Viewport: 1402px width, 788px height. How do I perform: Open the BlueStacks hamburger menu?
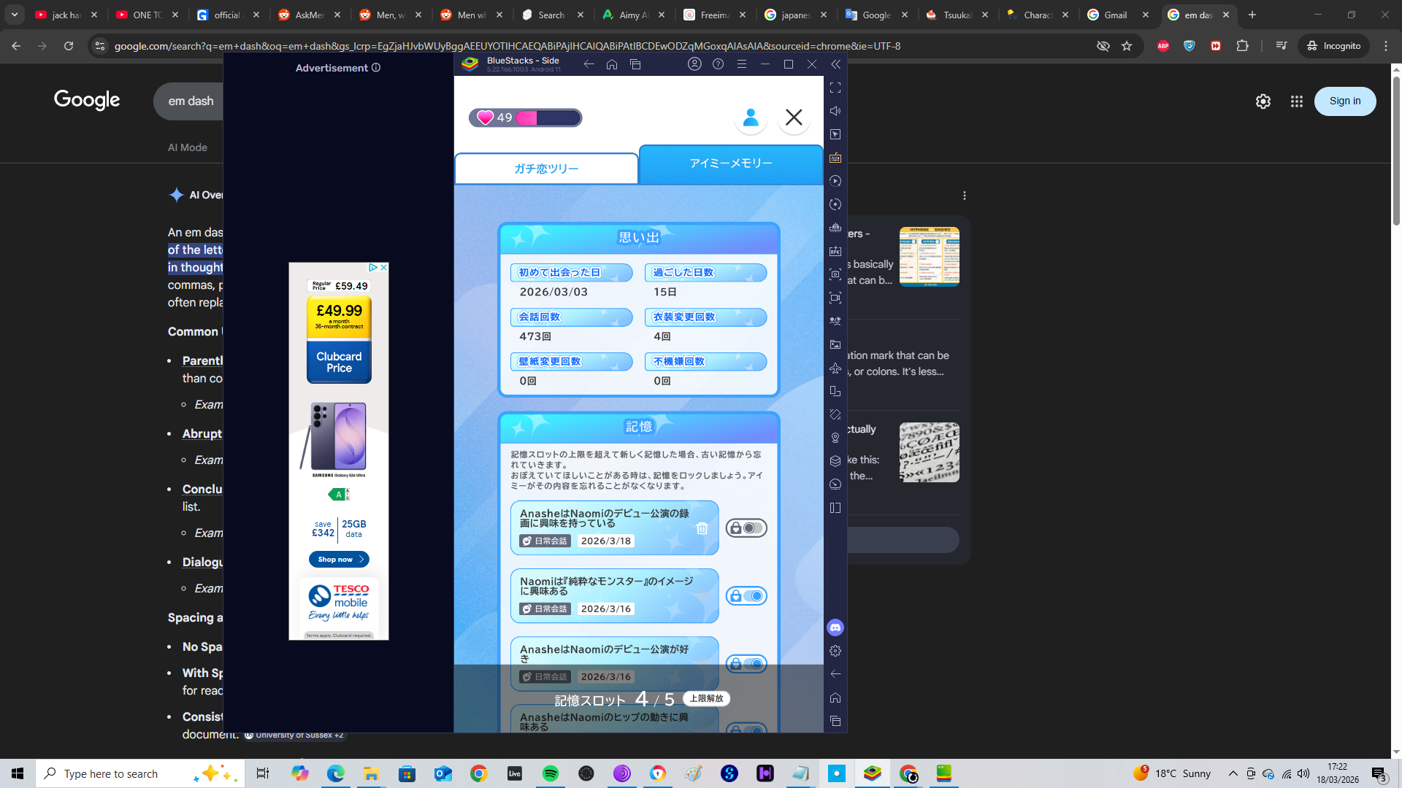tap(741, 64)
